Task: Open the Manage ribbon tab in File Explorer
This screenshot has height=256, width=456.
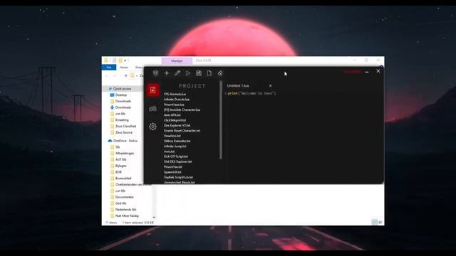Action: point(177,61)
